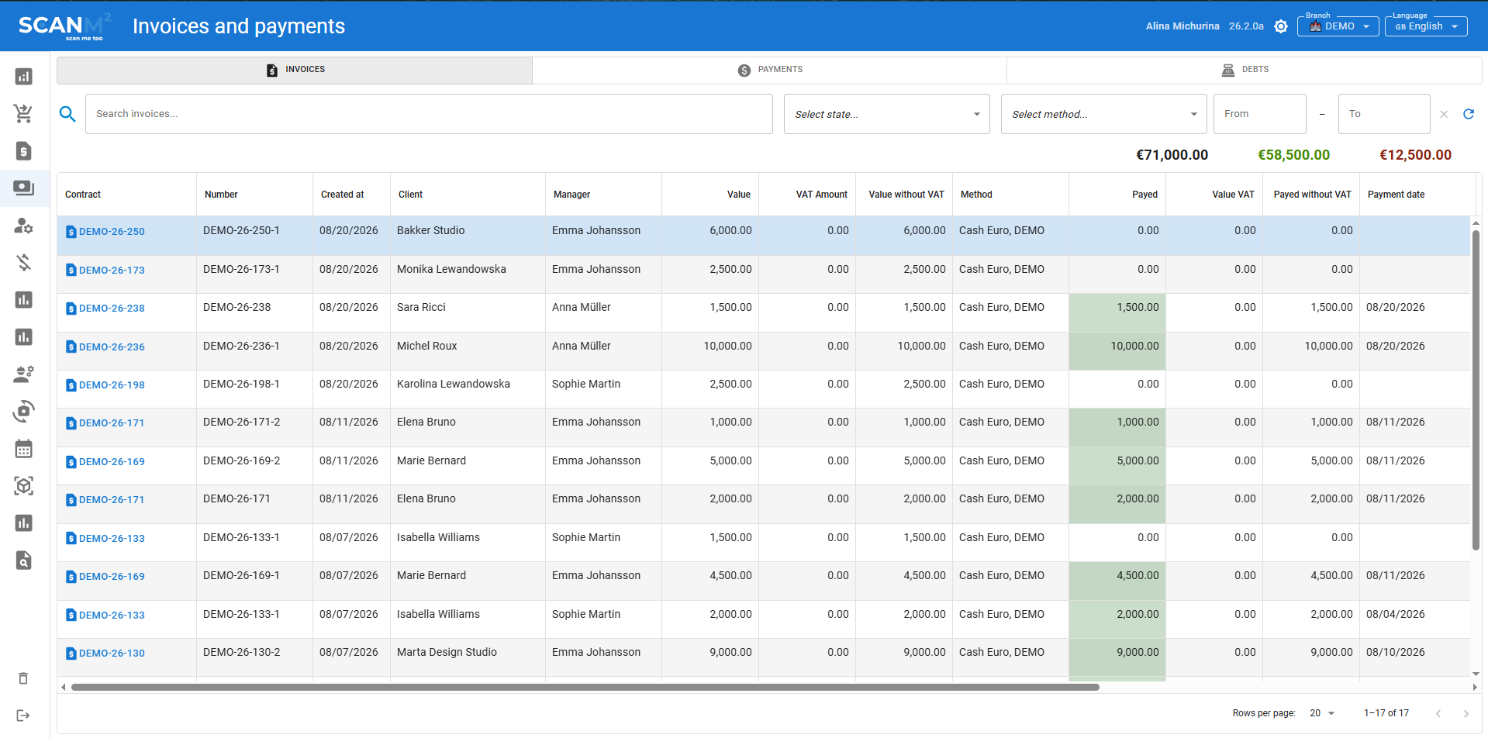
Task: Expand the Select method dropdown
Action: click(1103, 114)
